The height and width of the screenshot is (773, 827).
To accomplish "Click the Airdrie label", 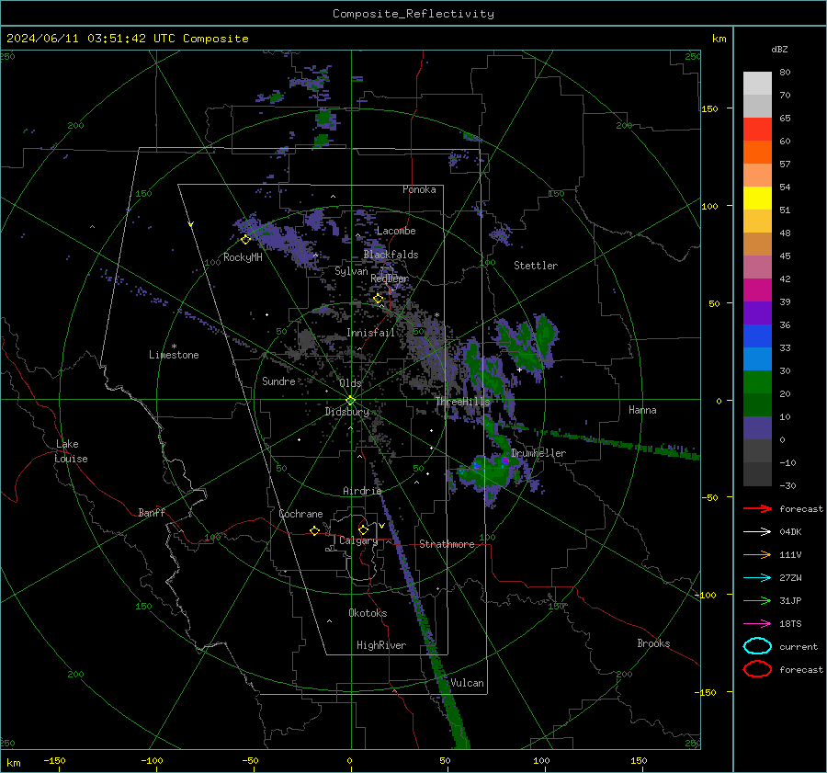I will [362, 491].
